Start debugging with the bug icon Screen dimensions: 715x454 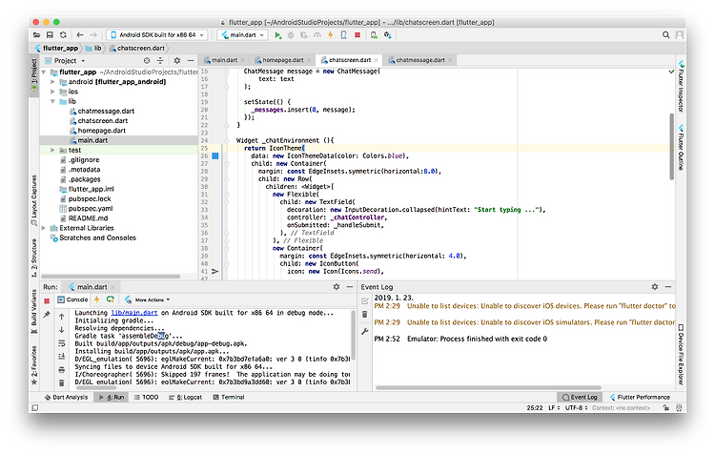[291, 35]
